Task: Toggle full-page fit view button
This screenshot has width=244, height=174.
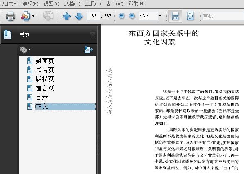Action: pos(190,16)
